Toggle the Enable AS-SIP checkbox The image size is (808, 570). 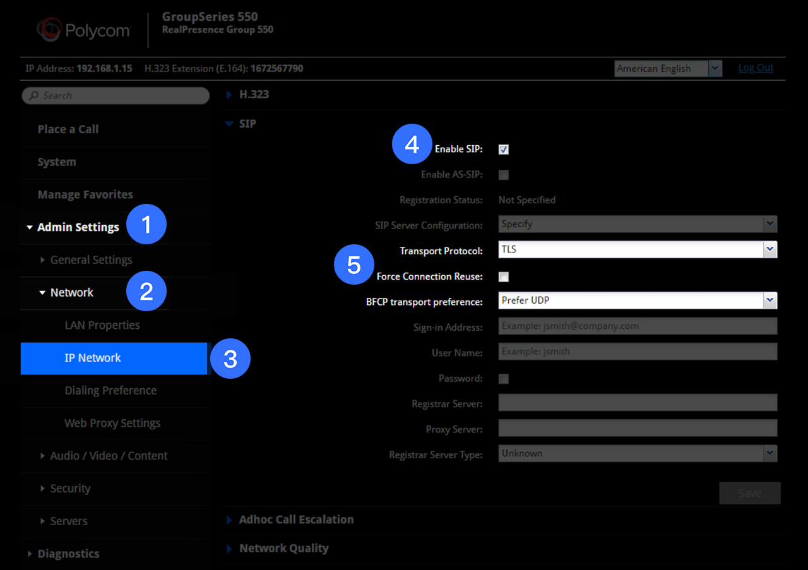pos(504,175)
